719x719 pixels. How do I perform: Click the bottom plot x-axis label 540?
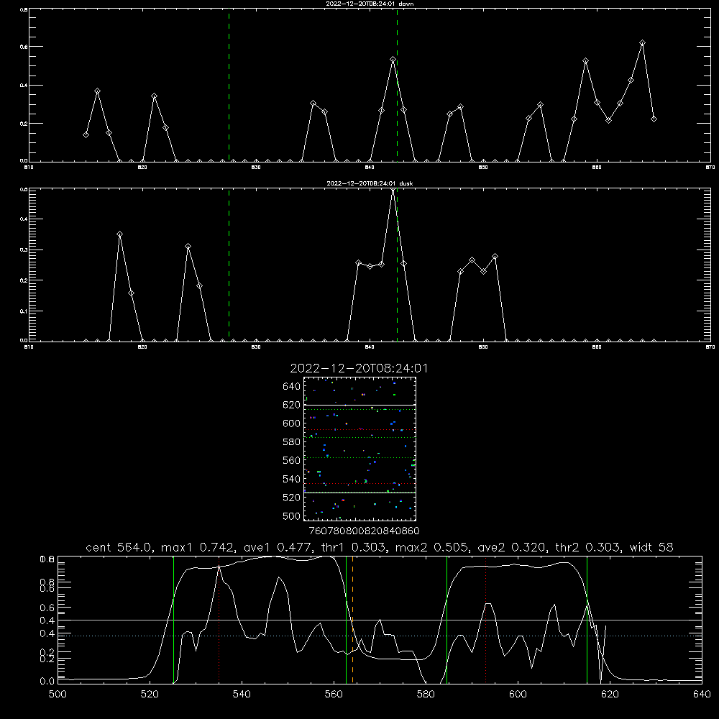tap(242, 695)
